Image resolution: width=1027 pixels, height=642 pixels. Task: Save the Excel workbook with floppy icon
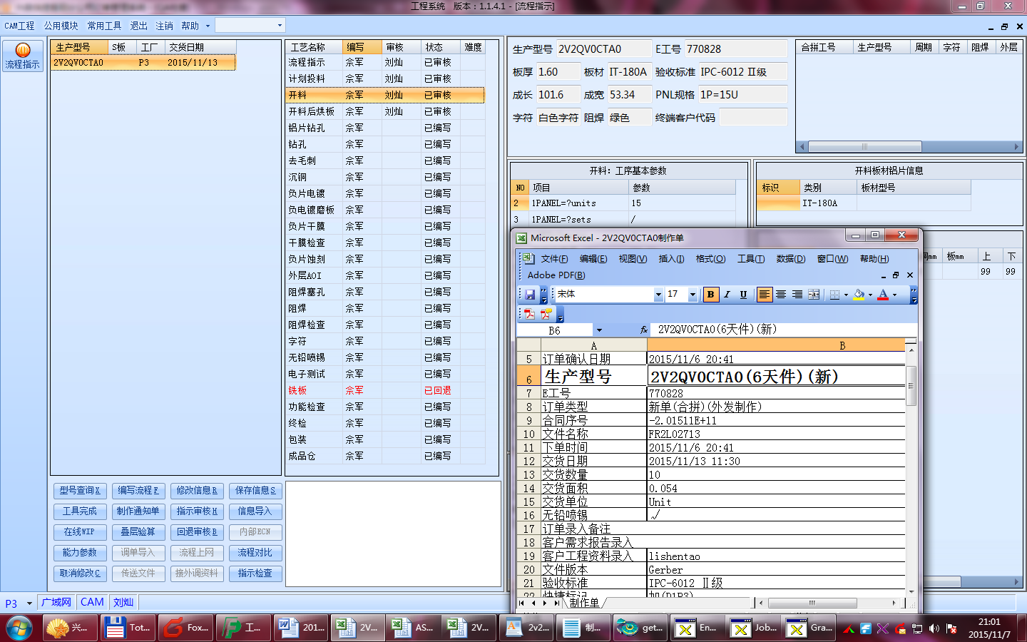tap(530, 294)
